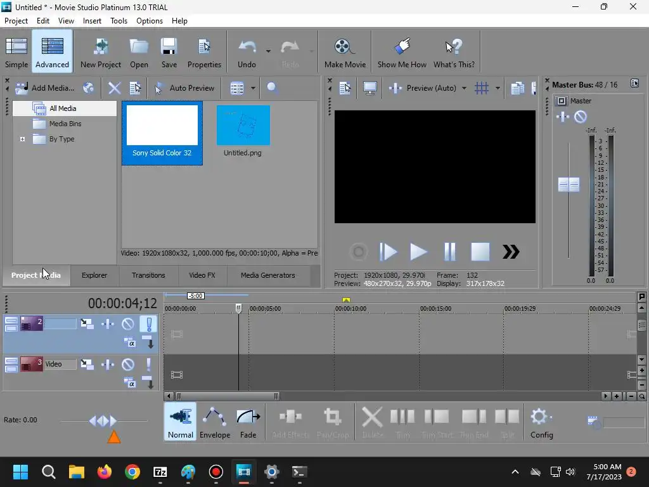Switch to the Transitions tab
Screen dimensions: 649x487
pyautogui.click(x=148, y=275)
